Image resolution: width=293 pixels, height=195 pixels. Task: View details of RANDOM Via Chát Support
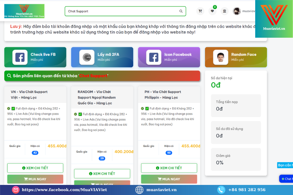102,174
